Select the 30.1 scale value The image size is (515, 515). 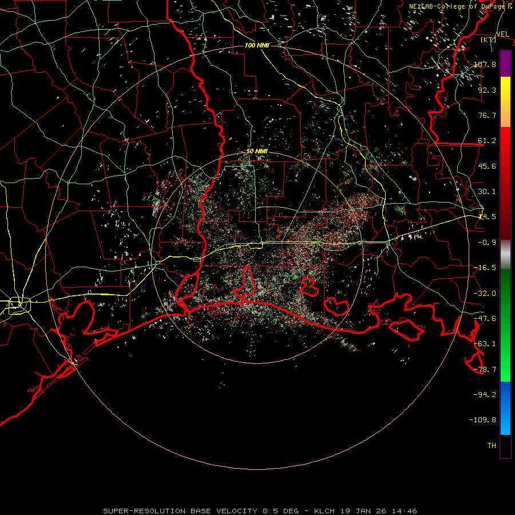pyautogui.click(x=487, y=192)
